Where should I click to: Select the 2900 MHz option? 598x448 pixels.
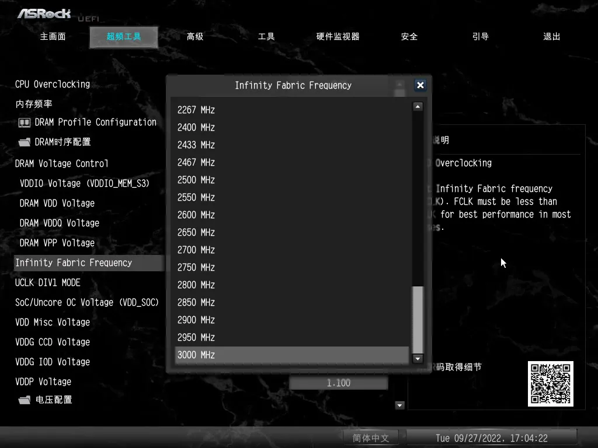pos(292,320)
